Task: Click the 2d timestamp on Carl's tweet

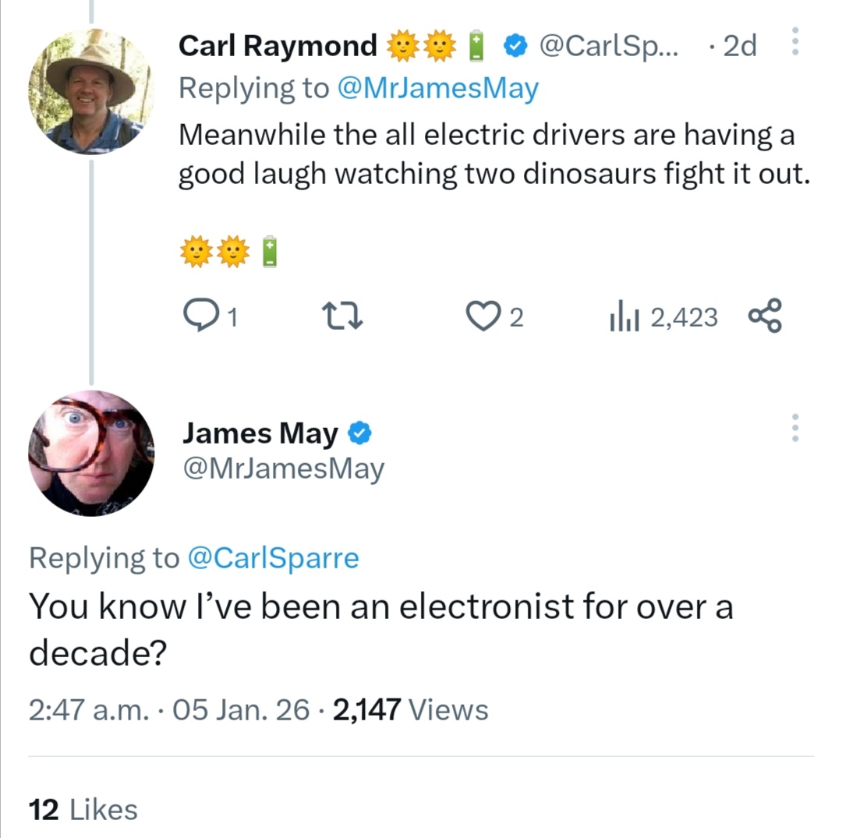Action: (739, 47)
